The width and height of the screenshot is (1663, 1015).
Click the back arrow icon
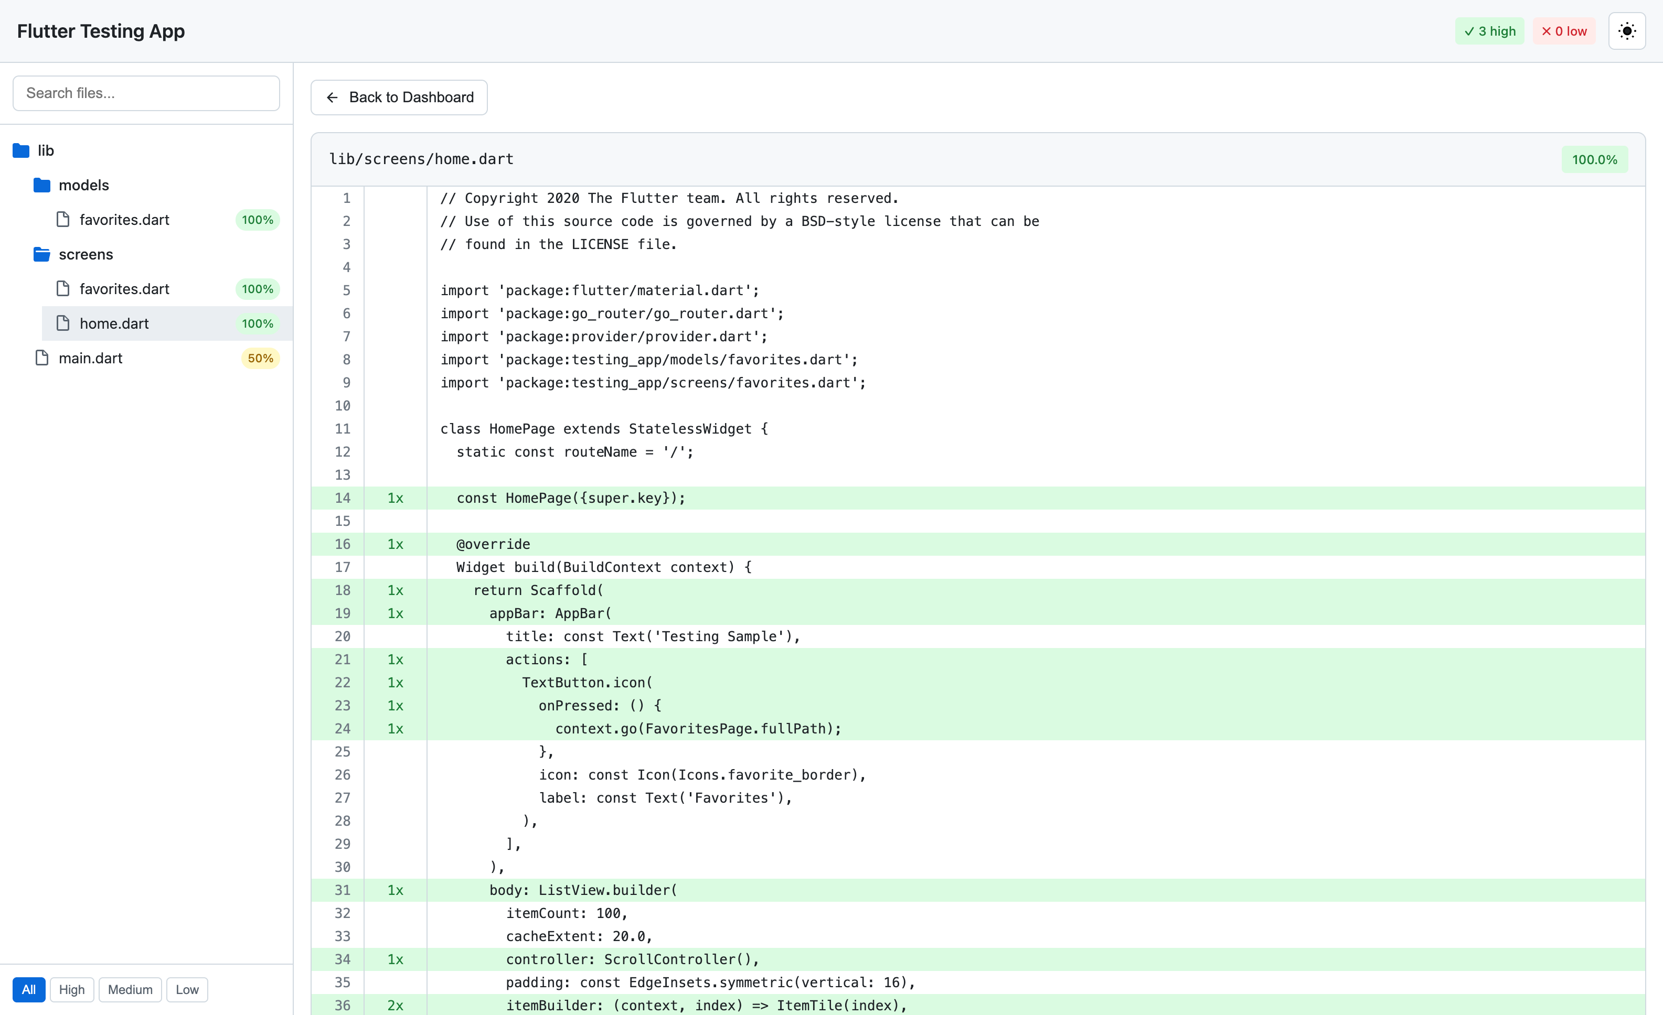coord(332,98)
